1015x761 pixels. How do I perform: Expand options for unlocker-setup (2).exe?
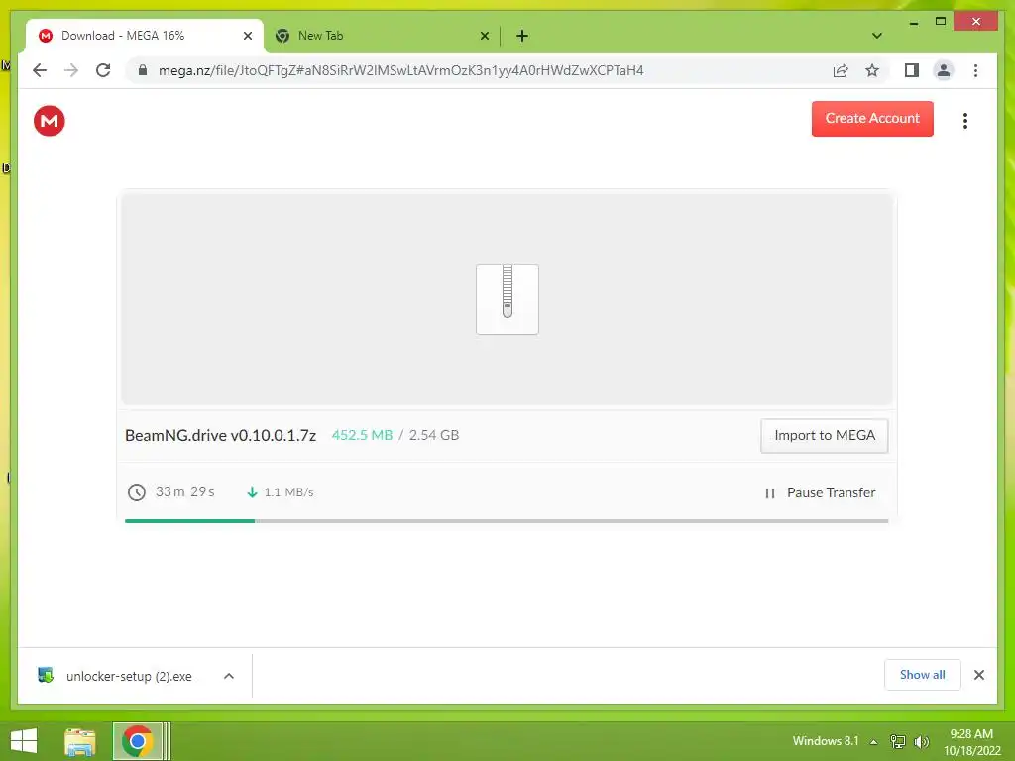(x=229, y=676)
